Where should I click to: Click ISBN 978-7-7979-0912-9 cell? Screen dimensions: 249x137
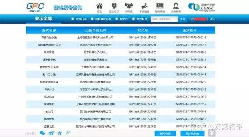[191, 82]
